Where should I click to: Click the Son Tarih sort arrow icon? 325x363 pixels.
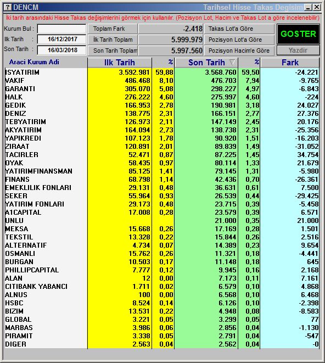coord(232,62)
